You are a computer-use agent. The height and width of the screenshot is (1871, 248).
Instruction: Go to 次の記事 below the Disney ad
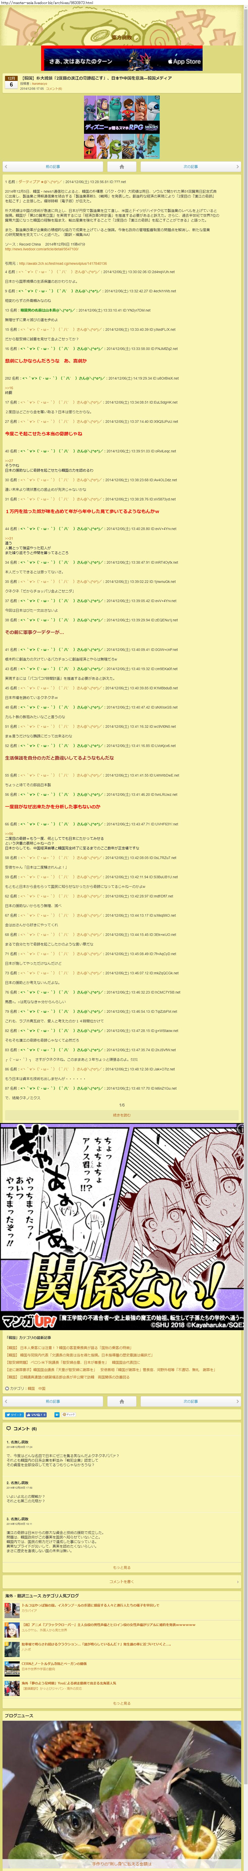(191, 167)
